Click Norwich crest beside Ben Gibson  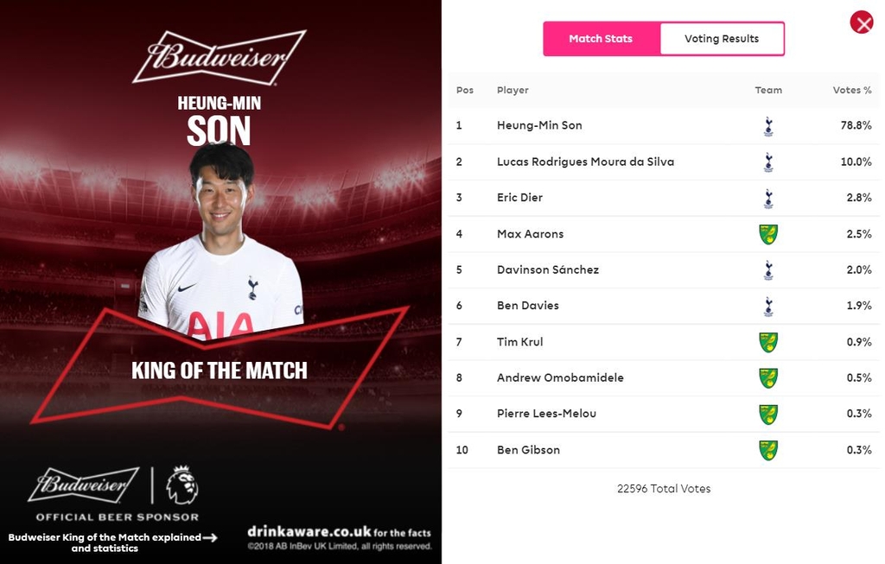768,450
